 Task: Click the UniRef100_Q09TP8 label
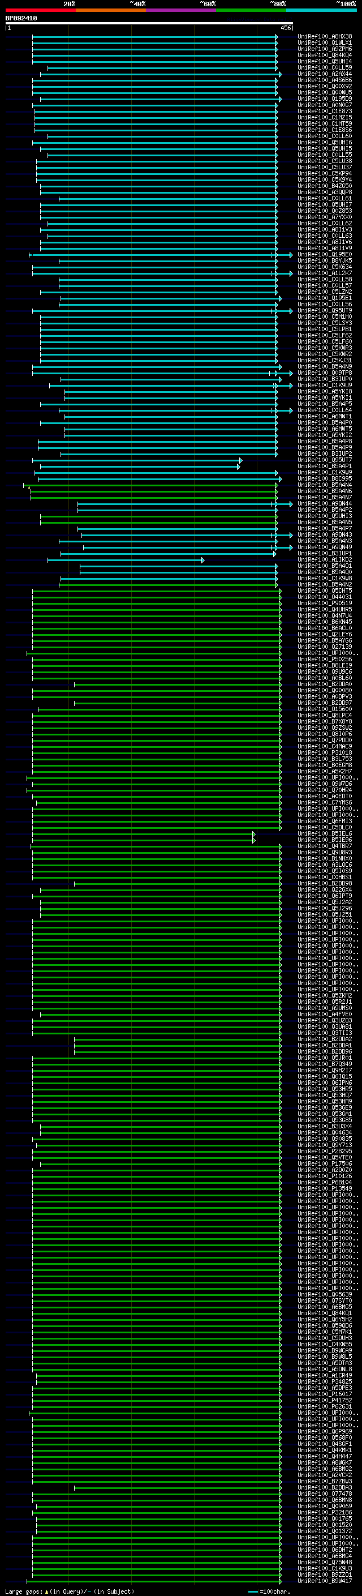[x=325, y=373]
